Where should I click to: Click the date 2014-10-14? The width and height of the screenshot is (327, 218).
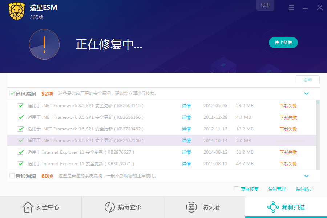coord(215,141)
